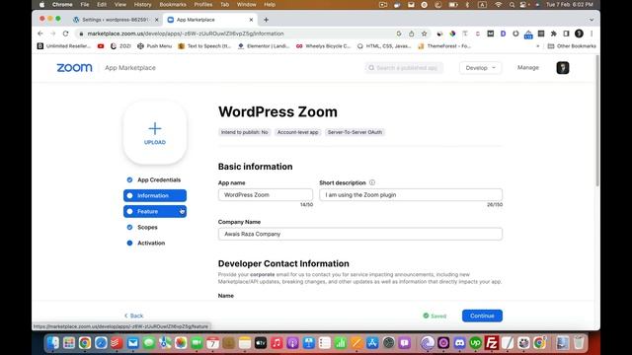Select the Information step
This screenshot has width=632, height=355.
[155, 195]
